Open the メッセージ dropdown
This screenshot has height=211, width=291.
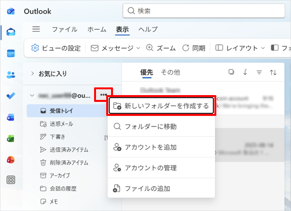pos(115,48)
